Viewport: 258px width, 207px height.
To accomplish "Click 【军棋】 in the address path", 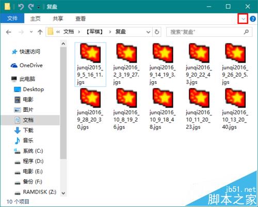I will coord(94,32).
